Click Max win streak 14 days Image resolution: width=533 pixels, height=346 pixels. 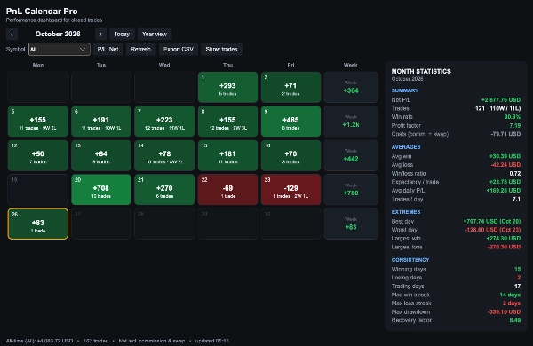(x=510, y=295)
